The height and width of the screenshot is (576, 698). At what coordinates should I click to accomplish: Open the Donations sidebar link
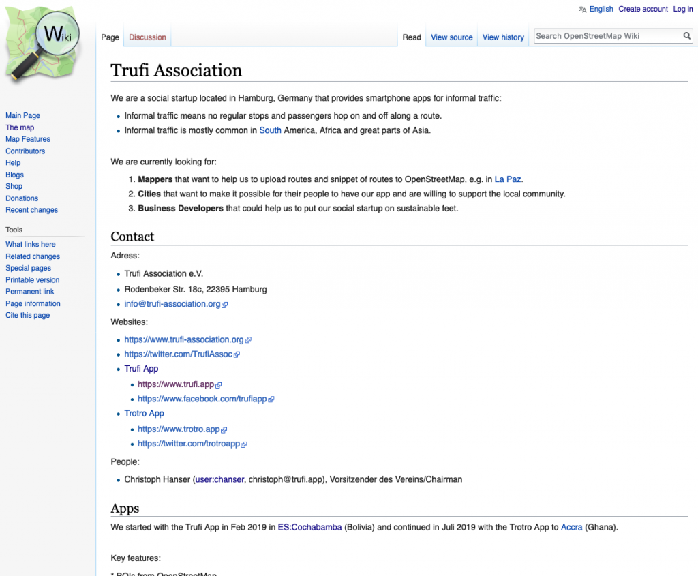pyautogui.click(x=22, y=198)
